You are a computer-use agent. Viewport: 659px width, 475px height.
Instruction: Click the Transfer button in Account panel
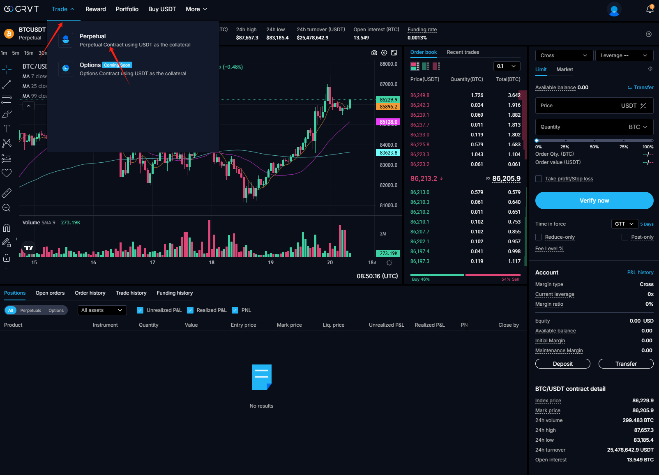click(626, 364)
